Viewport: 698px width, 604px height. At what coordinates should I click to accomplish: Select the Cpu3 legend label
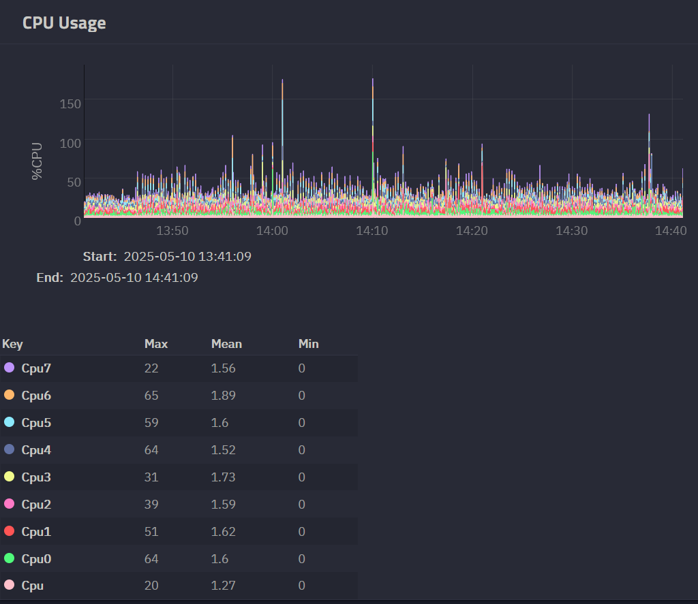pos(36,477)
